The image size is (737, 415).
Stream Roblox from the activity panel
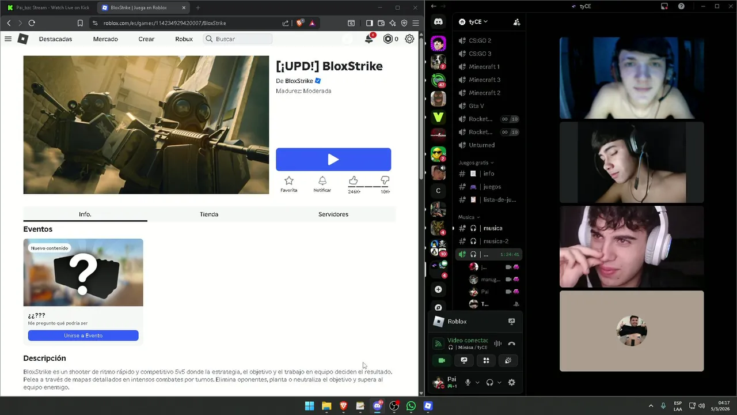point(511,322)
